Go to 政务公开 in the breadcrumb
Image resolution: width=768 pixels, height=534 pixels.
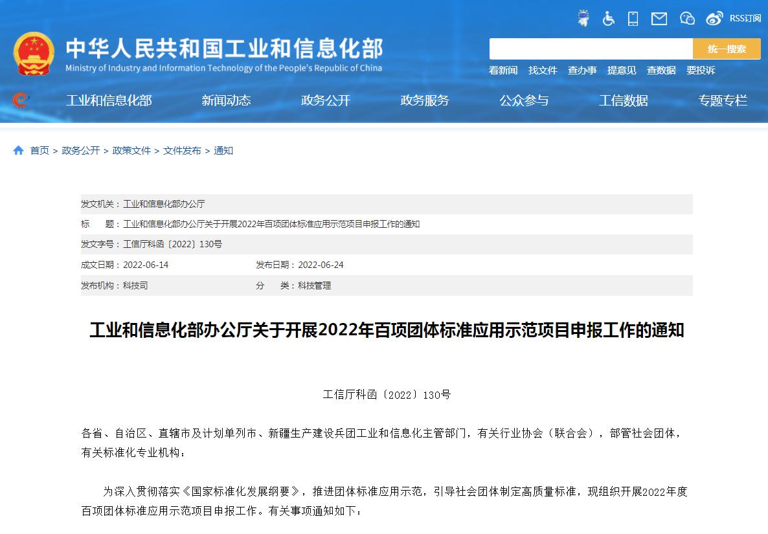click(81, 151)
